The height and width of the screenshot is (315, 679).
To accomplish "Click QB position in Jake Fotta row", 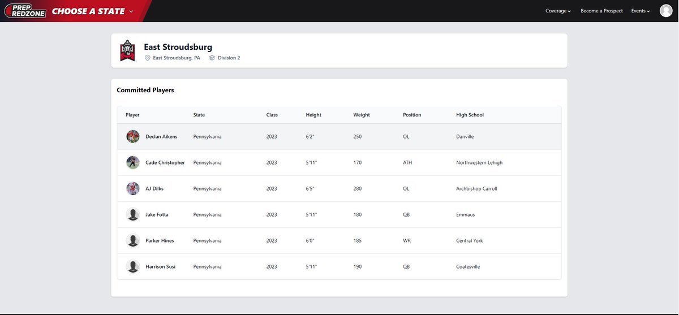I will tap(407, 215).
